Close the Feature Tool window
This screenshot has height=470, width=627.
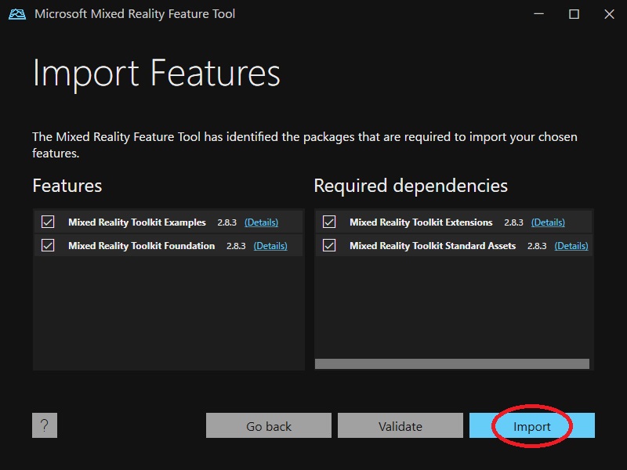point(609,14)
